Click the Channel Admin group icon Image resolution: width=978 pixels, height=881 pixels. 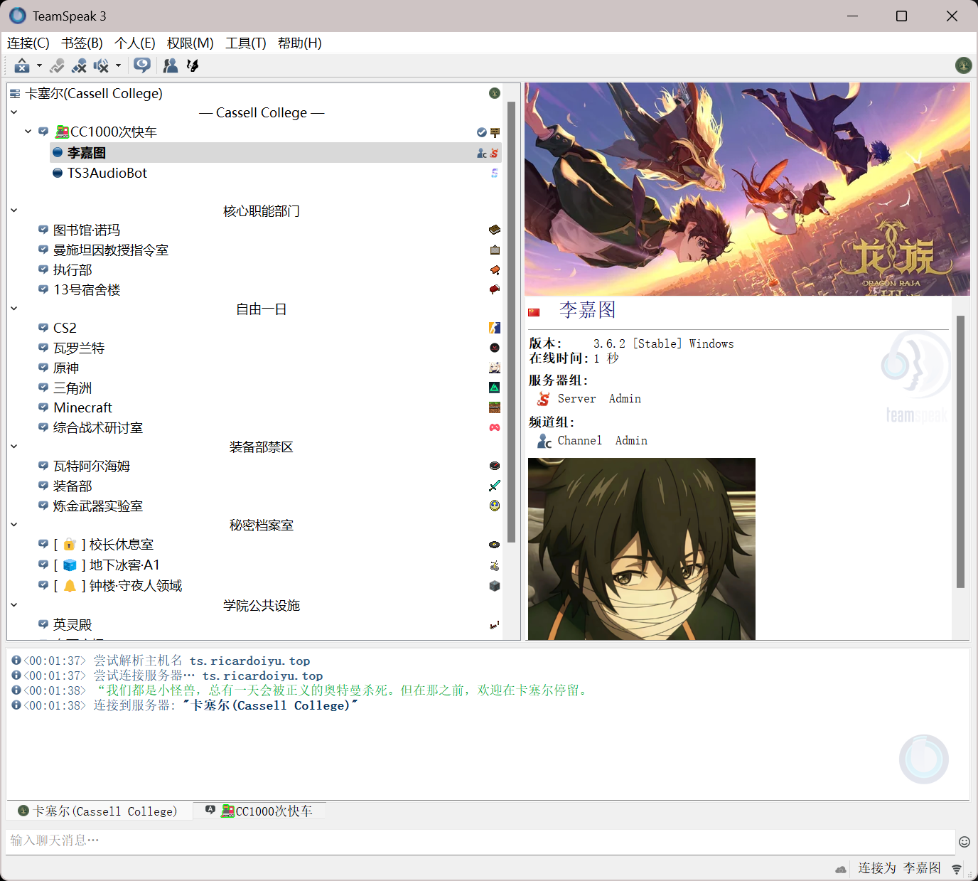[544, 441]
